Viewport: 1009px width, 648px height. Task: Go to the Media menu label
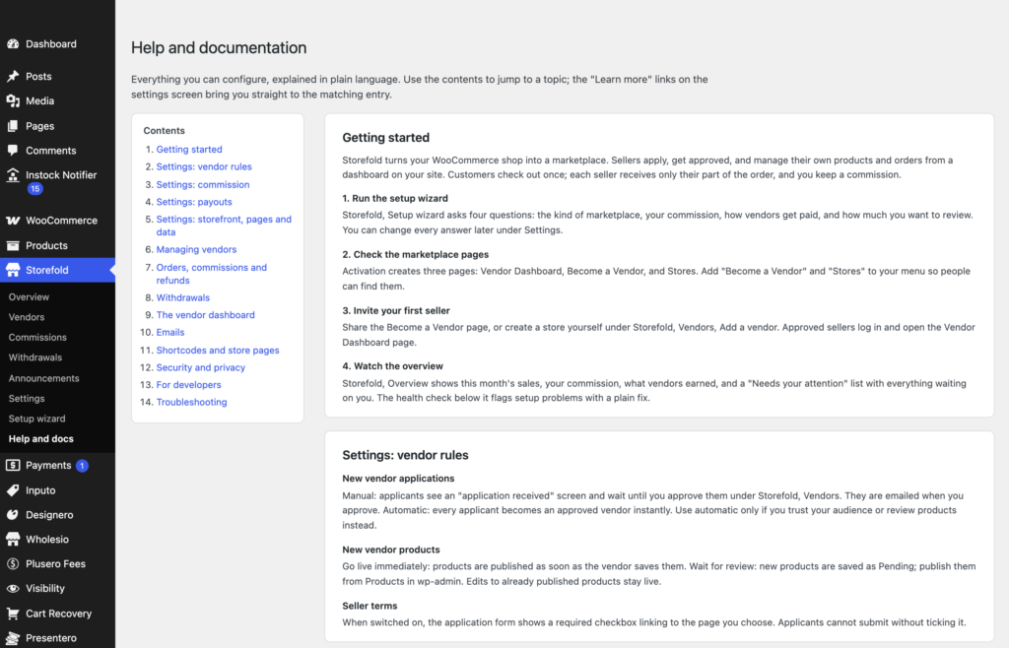click(x=39, y=100)
